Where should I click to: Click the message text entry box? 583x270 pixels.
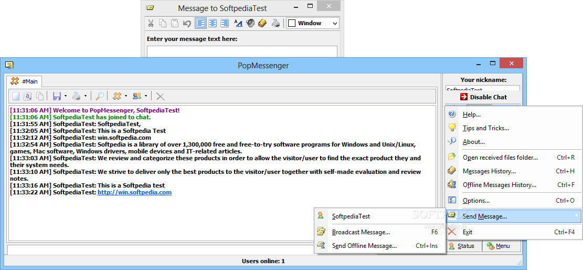(x=242, y=51)
